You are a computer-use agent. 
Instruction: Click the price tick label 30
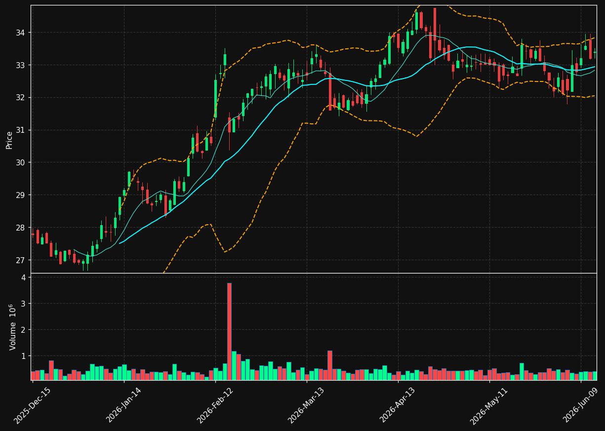point(22,162)
